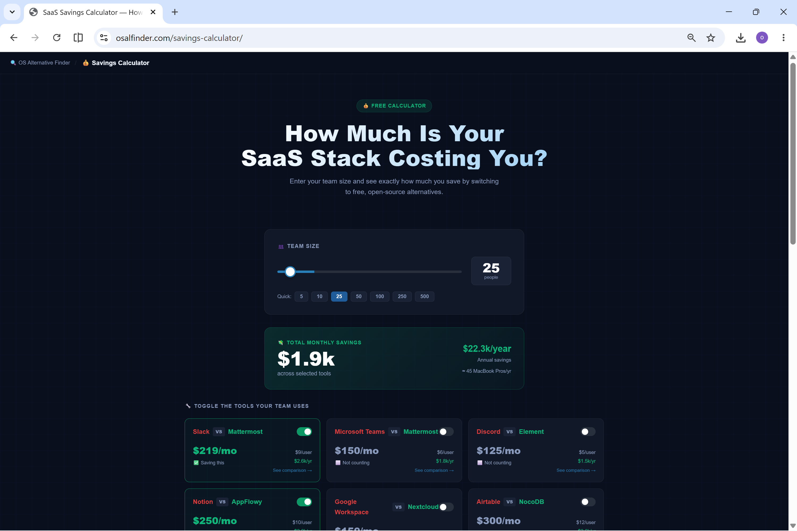
Task: Open the tab search dropdown arrow
Action: [x=12, y=12]
